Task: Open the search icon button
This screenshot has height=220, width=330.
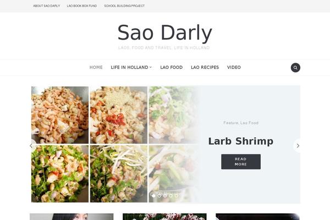Action: 295,68
